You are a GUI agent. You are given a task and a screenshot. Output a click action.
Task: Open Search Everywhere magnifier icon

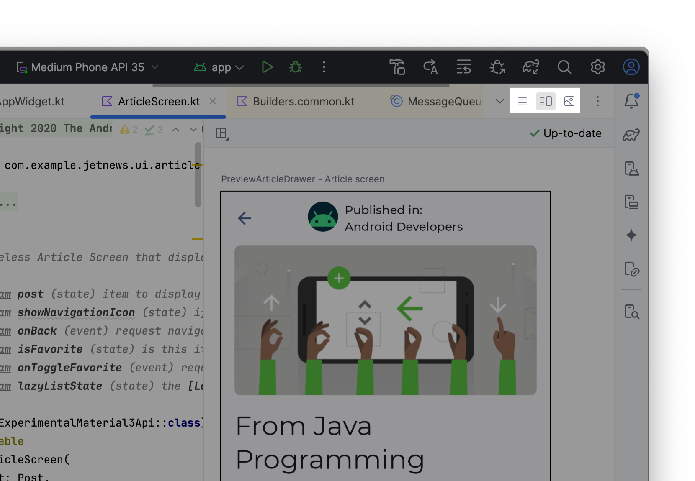pyautogui.click(x=564, y=67)
